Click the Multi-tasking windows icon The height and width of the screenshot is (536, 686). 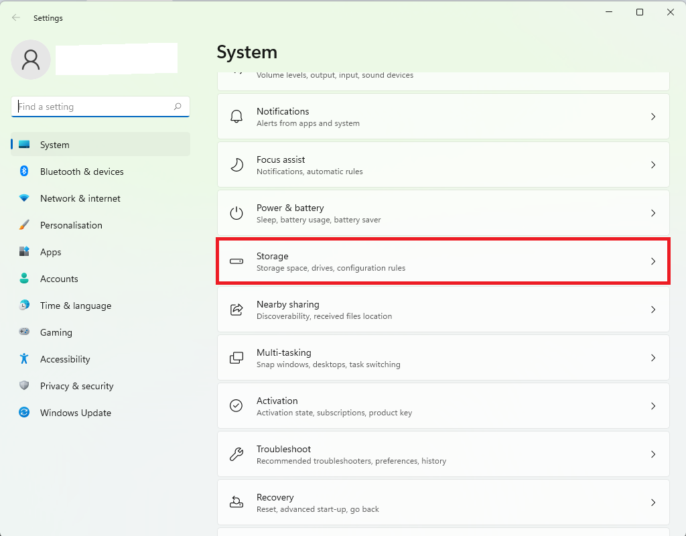(x=236, y=358)
